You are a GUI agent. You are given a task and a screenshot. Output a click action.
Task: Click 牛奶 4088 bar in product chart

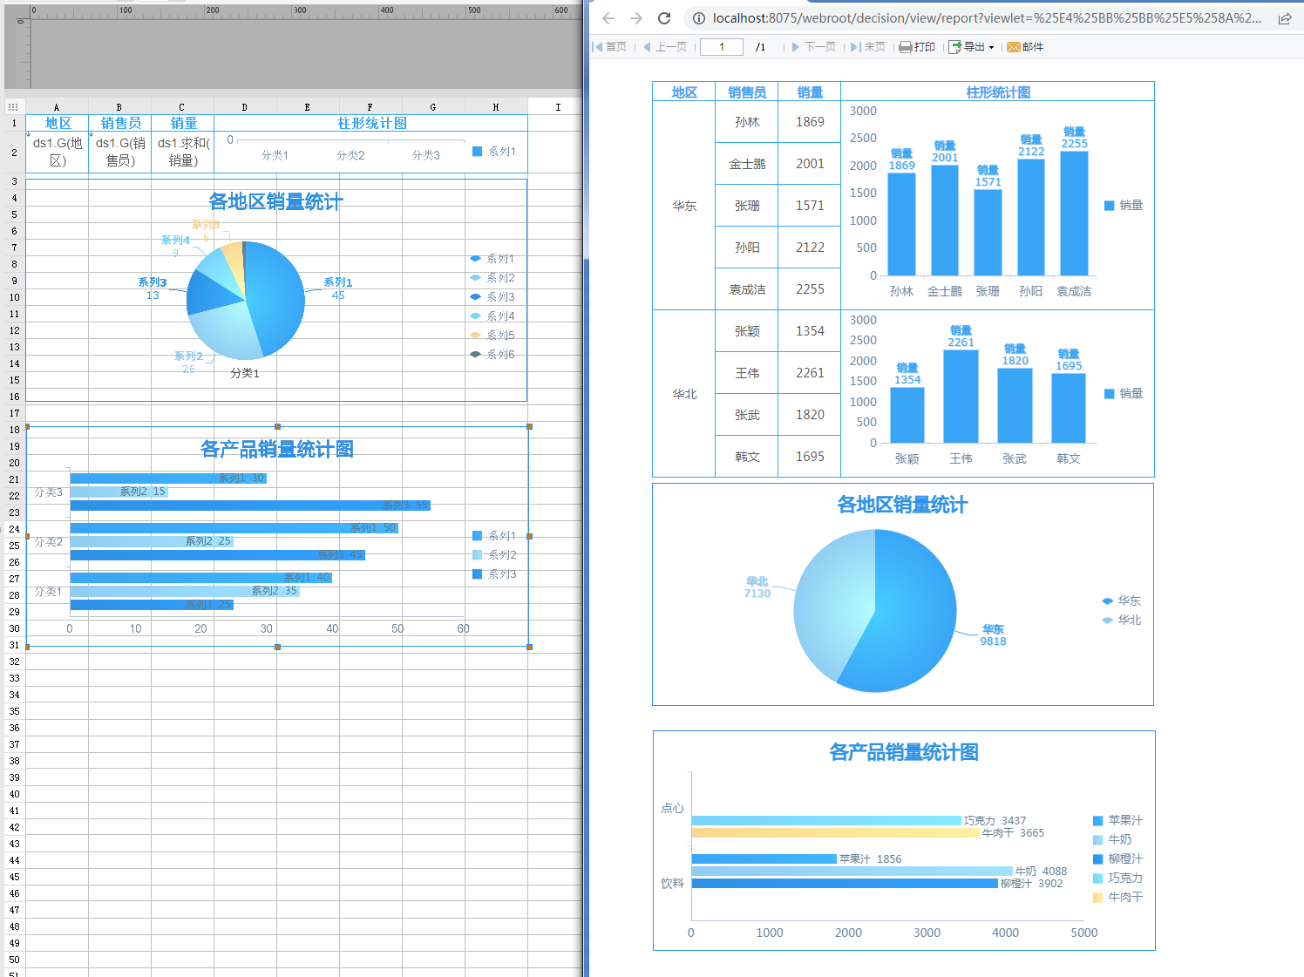(x=852, y=872)
